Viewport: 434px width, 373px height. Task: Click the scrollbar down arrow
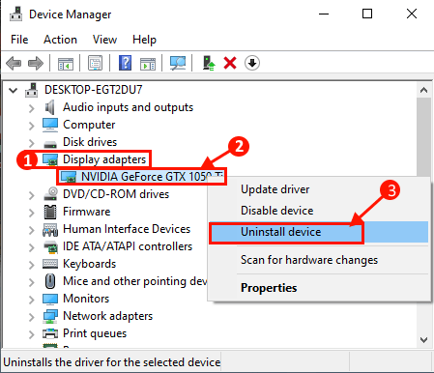pyautogui.click(x=423, y=340)
